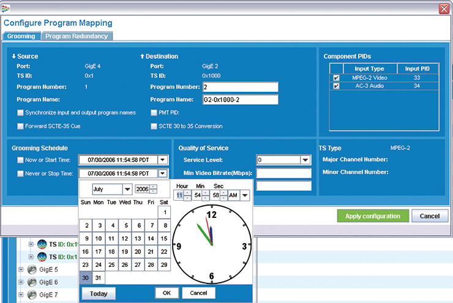Viewport: 453px width, 303px height.
Task: Click the upper TS ID transport stream icon
Action: (x=42, y=244)
